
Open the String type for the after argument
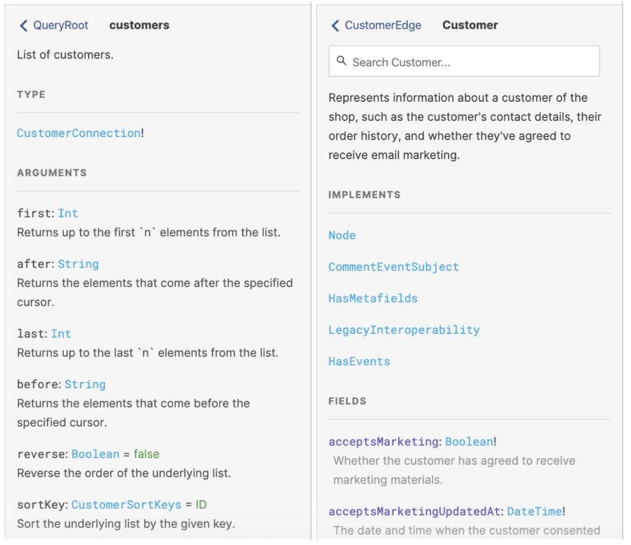pos(79,264)
